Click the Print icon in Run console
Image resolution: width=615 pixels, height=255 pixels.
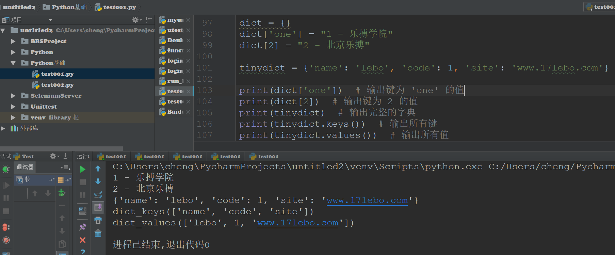98,220
